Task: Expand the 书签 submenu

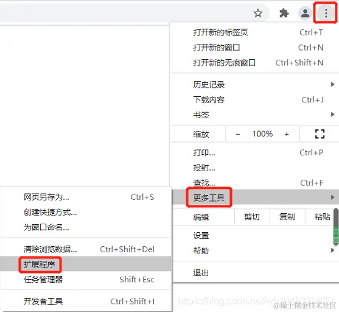Action: (254, 115)
